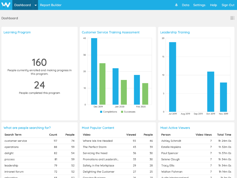Open the Settings menu
237x178 pixels.
pos(199,5)
